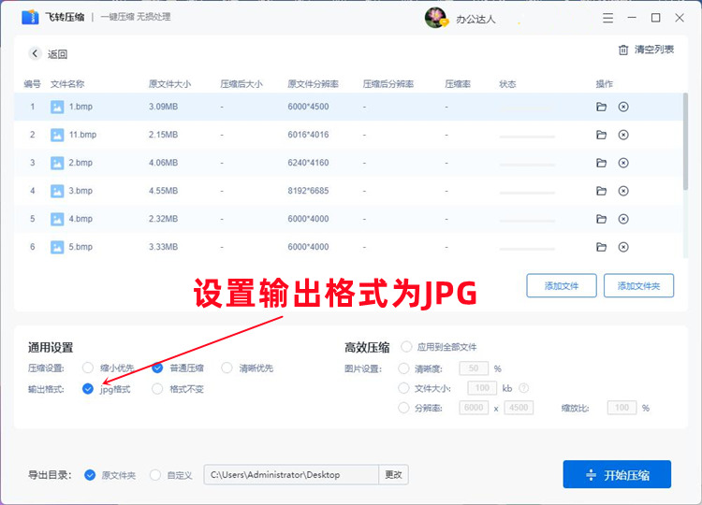
Task: Open output folder for 11.bmp
Action: coord(601,135)
